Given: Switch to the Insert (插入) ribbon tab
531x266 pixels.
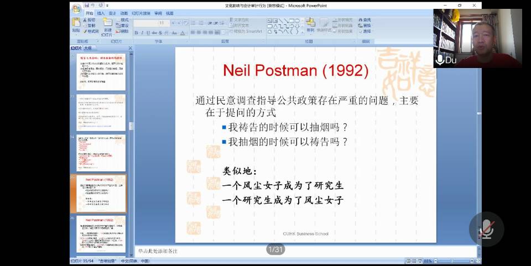Looking at the screenshot, I should click(x=101, y=13).
